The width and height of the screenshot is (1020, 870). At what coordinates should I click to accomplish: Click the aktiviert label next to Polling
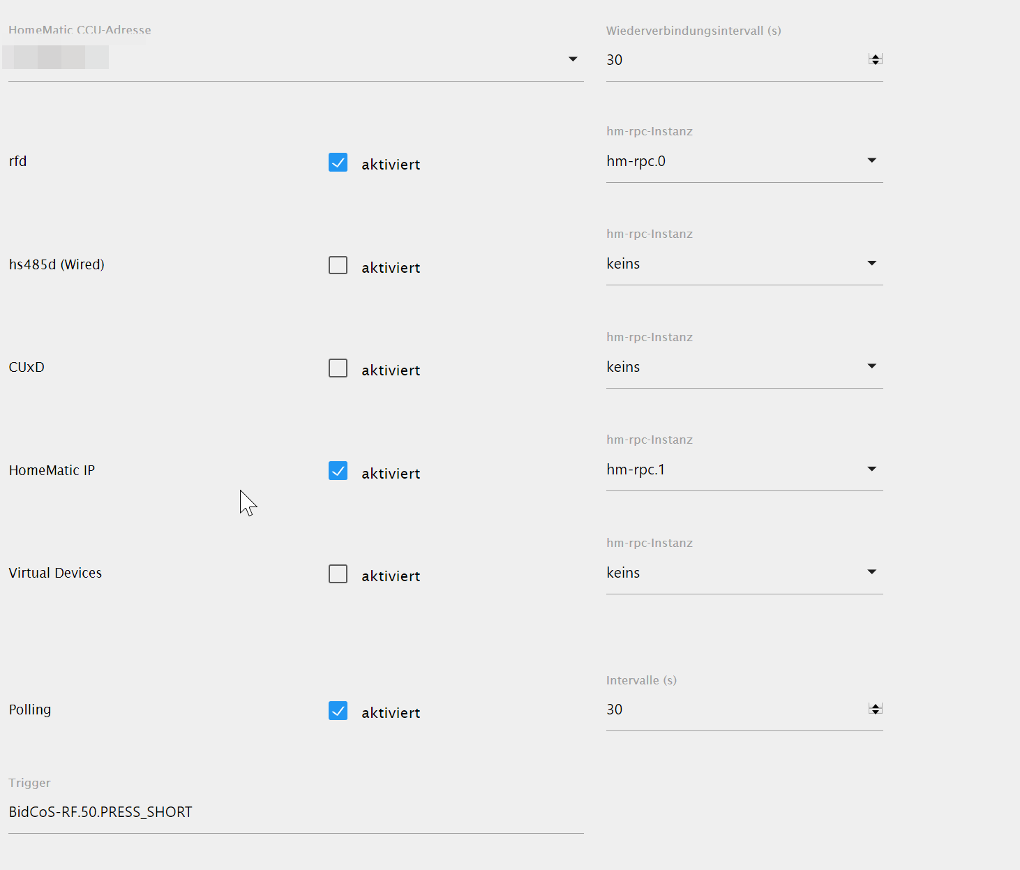pos(391,713)
